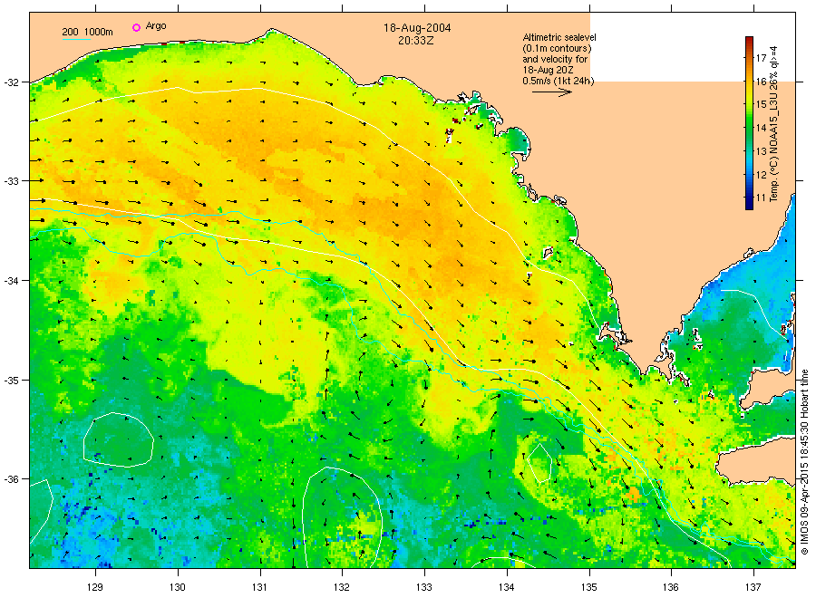Click latitude label -32
Viewport: 816px width, 598px height.
point(12,82)
